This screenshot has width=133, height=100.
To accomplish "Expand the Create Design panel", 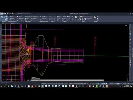I will (x=28, y=21).
